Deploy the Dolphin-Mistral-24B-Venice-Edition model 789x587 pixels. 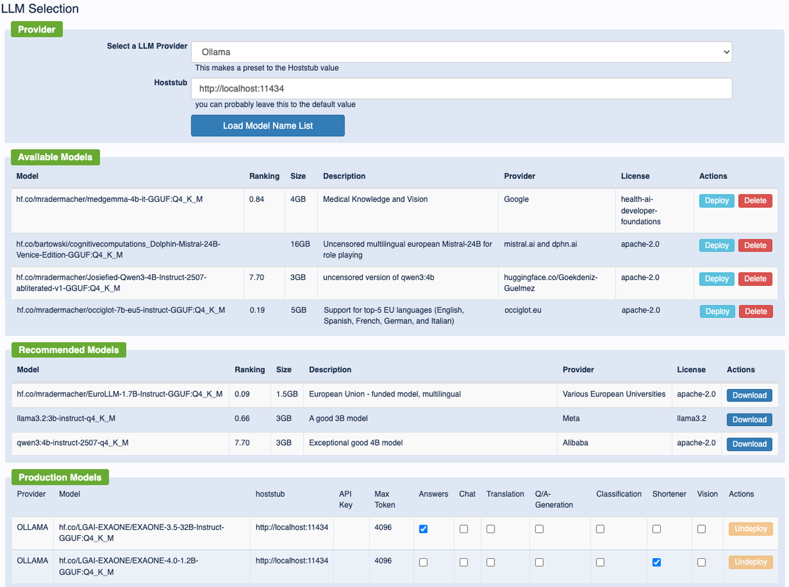[x=717, y=245]
